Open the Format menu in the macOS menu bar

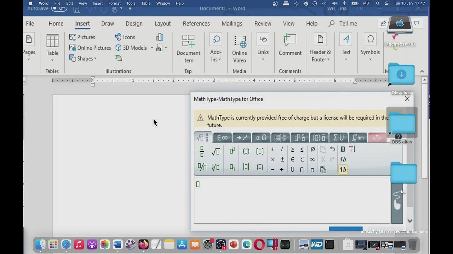[114, 3]
